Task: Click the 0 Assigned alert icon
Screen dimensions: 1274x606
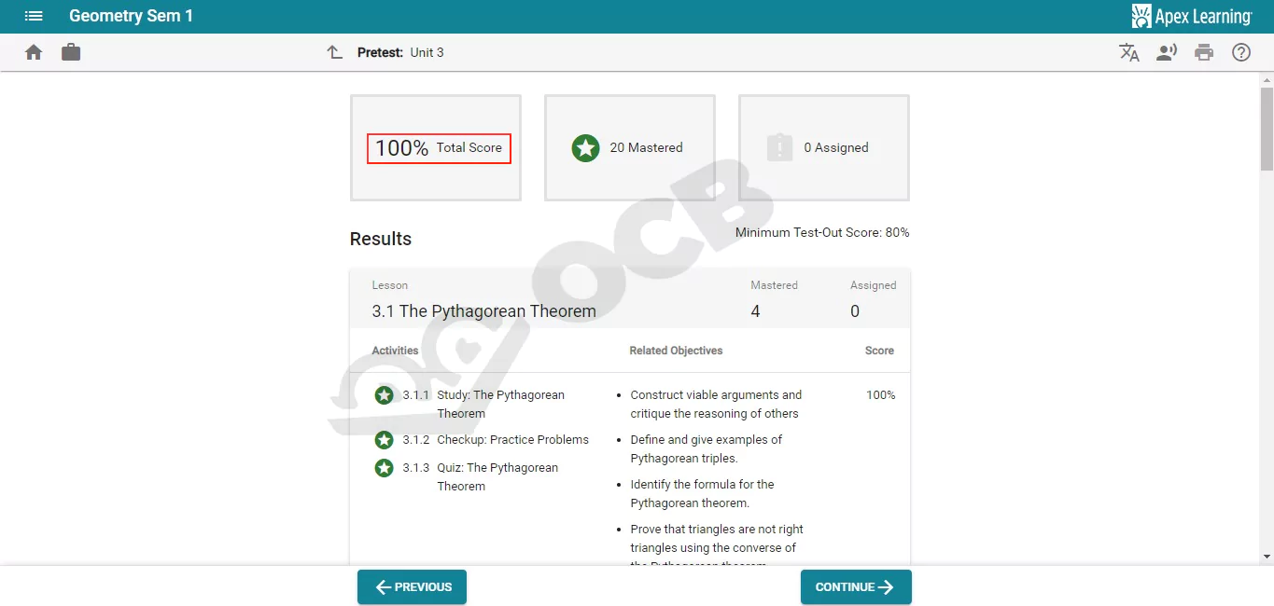Action: pyautogui.click(x=779, y=147)
